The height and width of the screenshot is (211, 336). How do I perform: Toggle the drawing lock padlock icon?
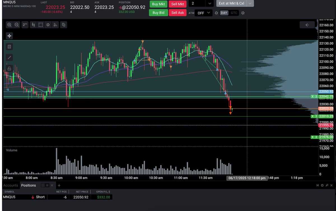9,68
